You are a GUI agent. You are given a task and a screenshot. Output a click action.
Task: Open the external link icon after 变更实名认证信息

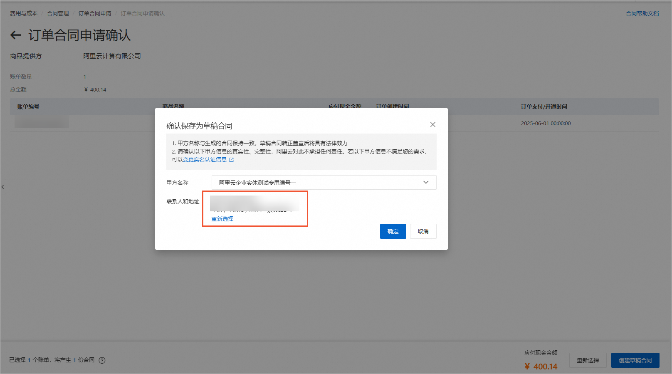point(232,160)
